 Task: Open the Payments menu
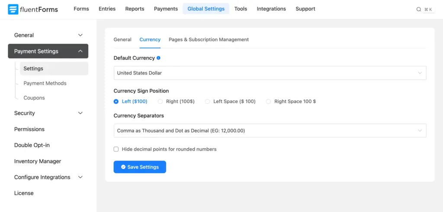click(166, 9)
